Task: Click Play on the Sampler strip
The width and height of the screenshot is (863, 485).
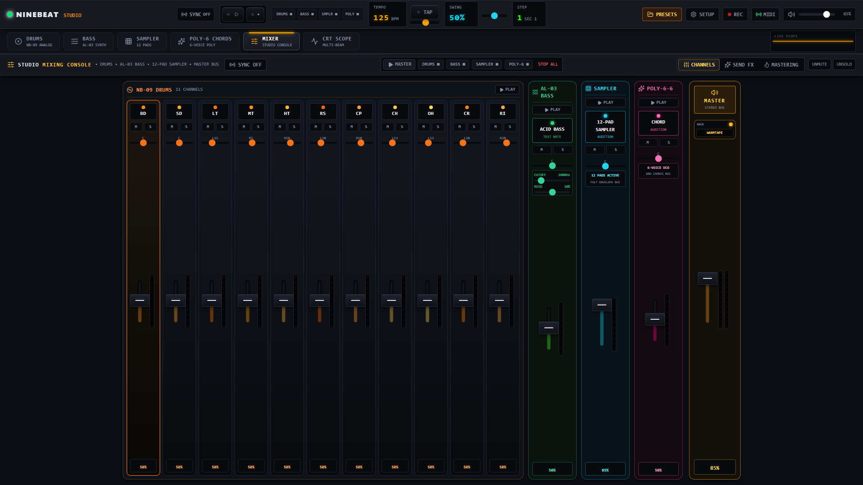Action: tap(605, 102)
